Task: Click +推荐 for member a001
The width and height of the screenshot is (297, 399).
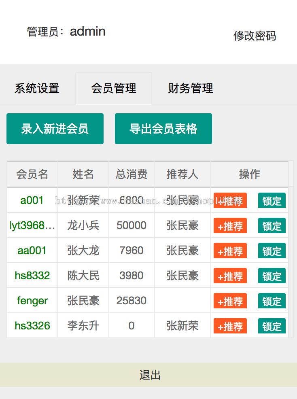Action: [230, 201]
